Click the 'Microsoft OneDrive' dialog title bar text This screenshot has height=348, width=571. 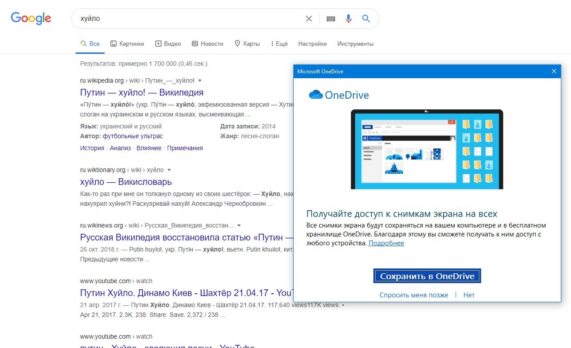click(320, 71)
